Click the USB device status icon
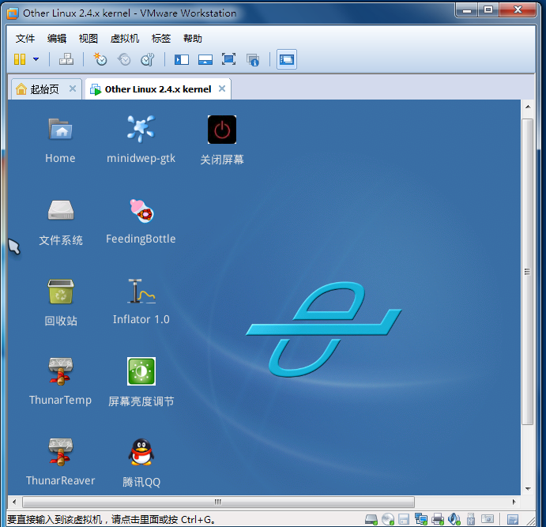Viewport: 546px width, 527px height. point(471,519)
